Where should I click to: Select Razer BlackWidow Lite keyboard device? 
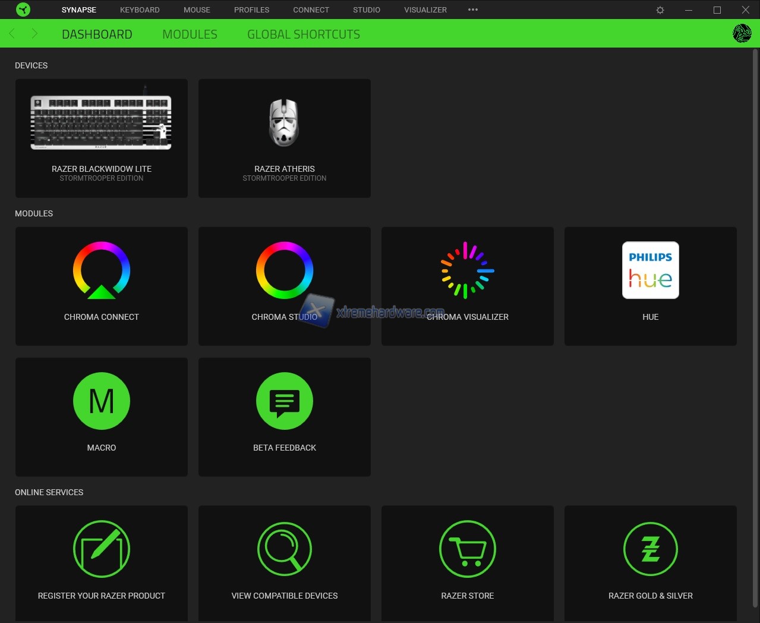click(102, 138)
